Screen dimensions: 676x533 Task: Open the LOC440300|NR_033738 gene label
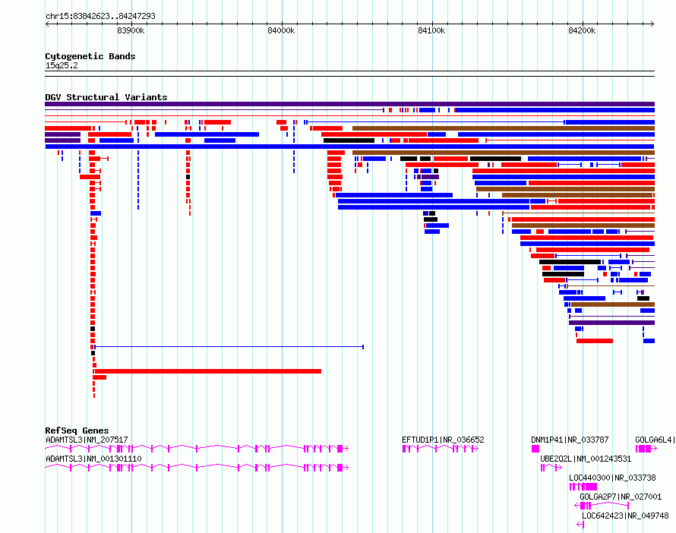click(x=612, y=478)
